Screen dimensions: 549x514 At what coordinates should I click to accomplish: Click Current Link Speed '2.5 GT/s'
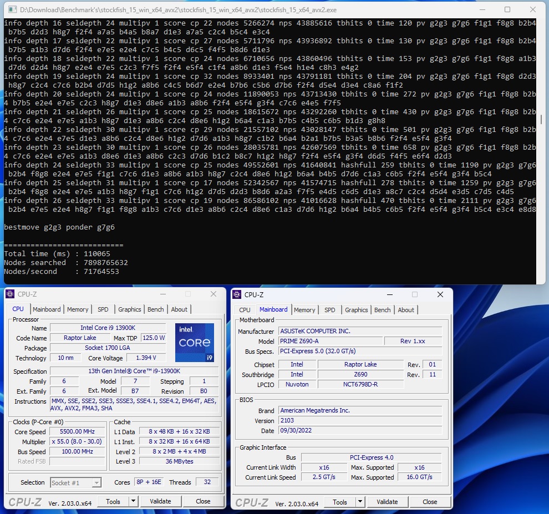point(324,477)
